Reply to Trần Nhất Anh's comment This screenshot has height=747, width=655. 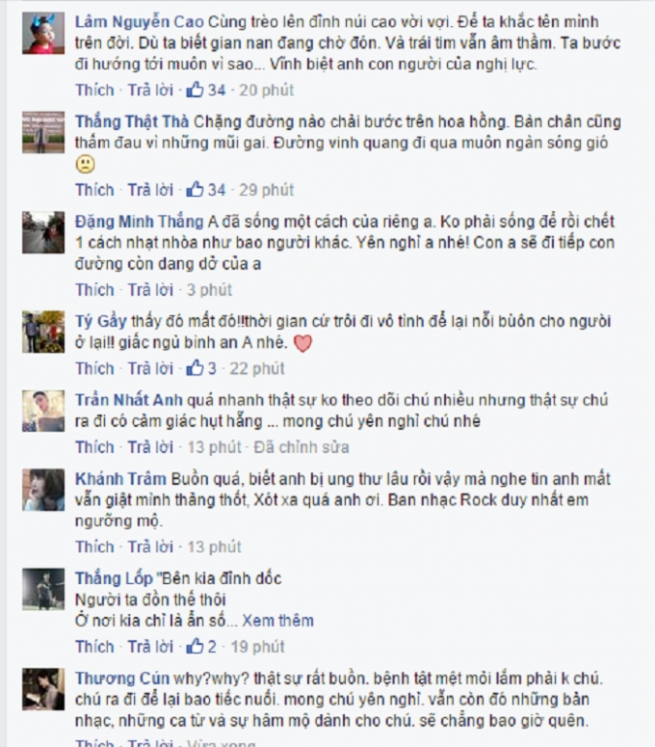tap(150, 447)
